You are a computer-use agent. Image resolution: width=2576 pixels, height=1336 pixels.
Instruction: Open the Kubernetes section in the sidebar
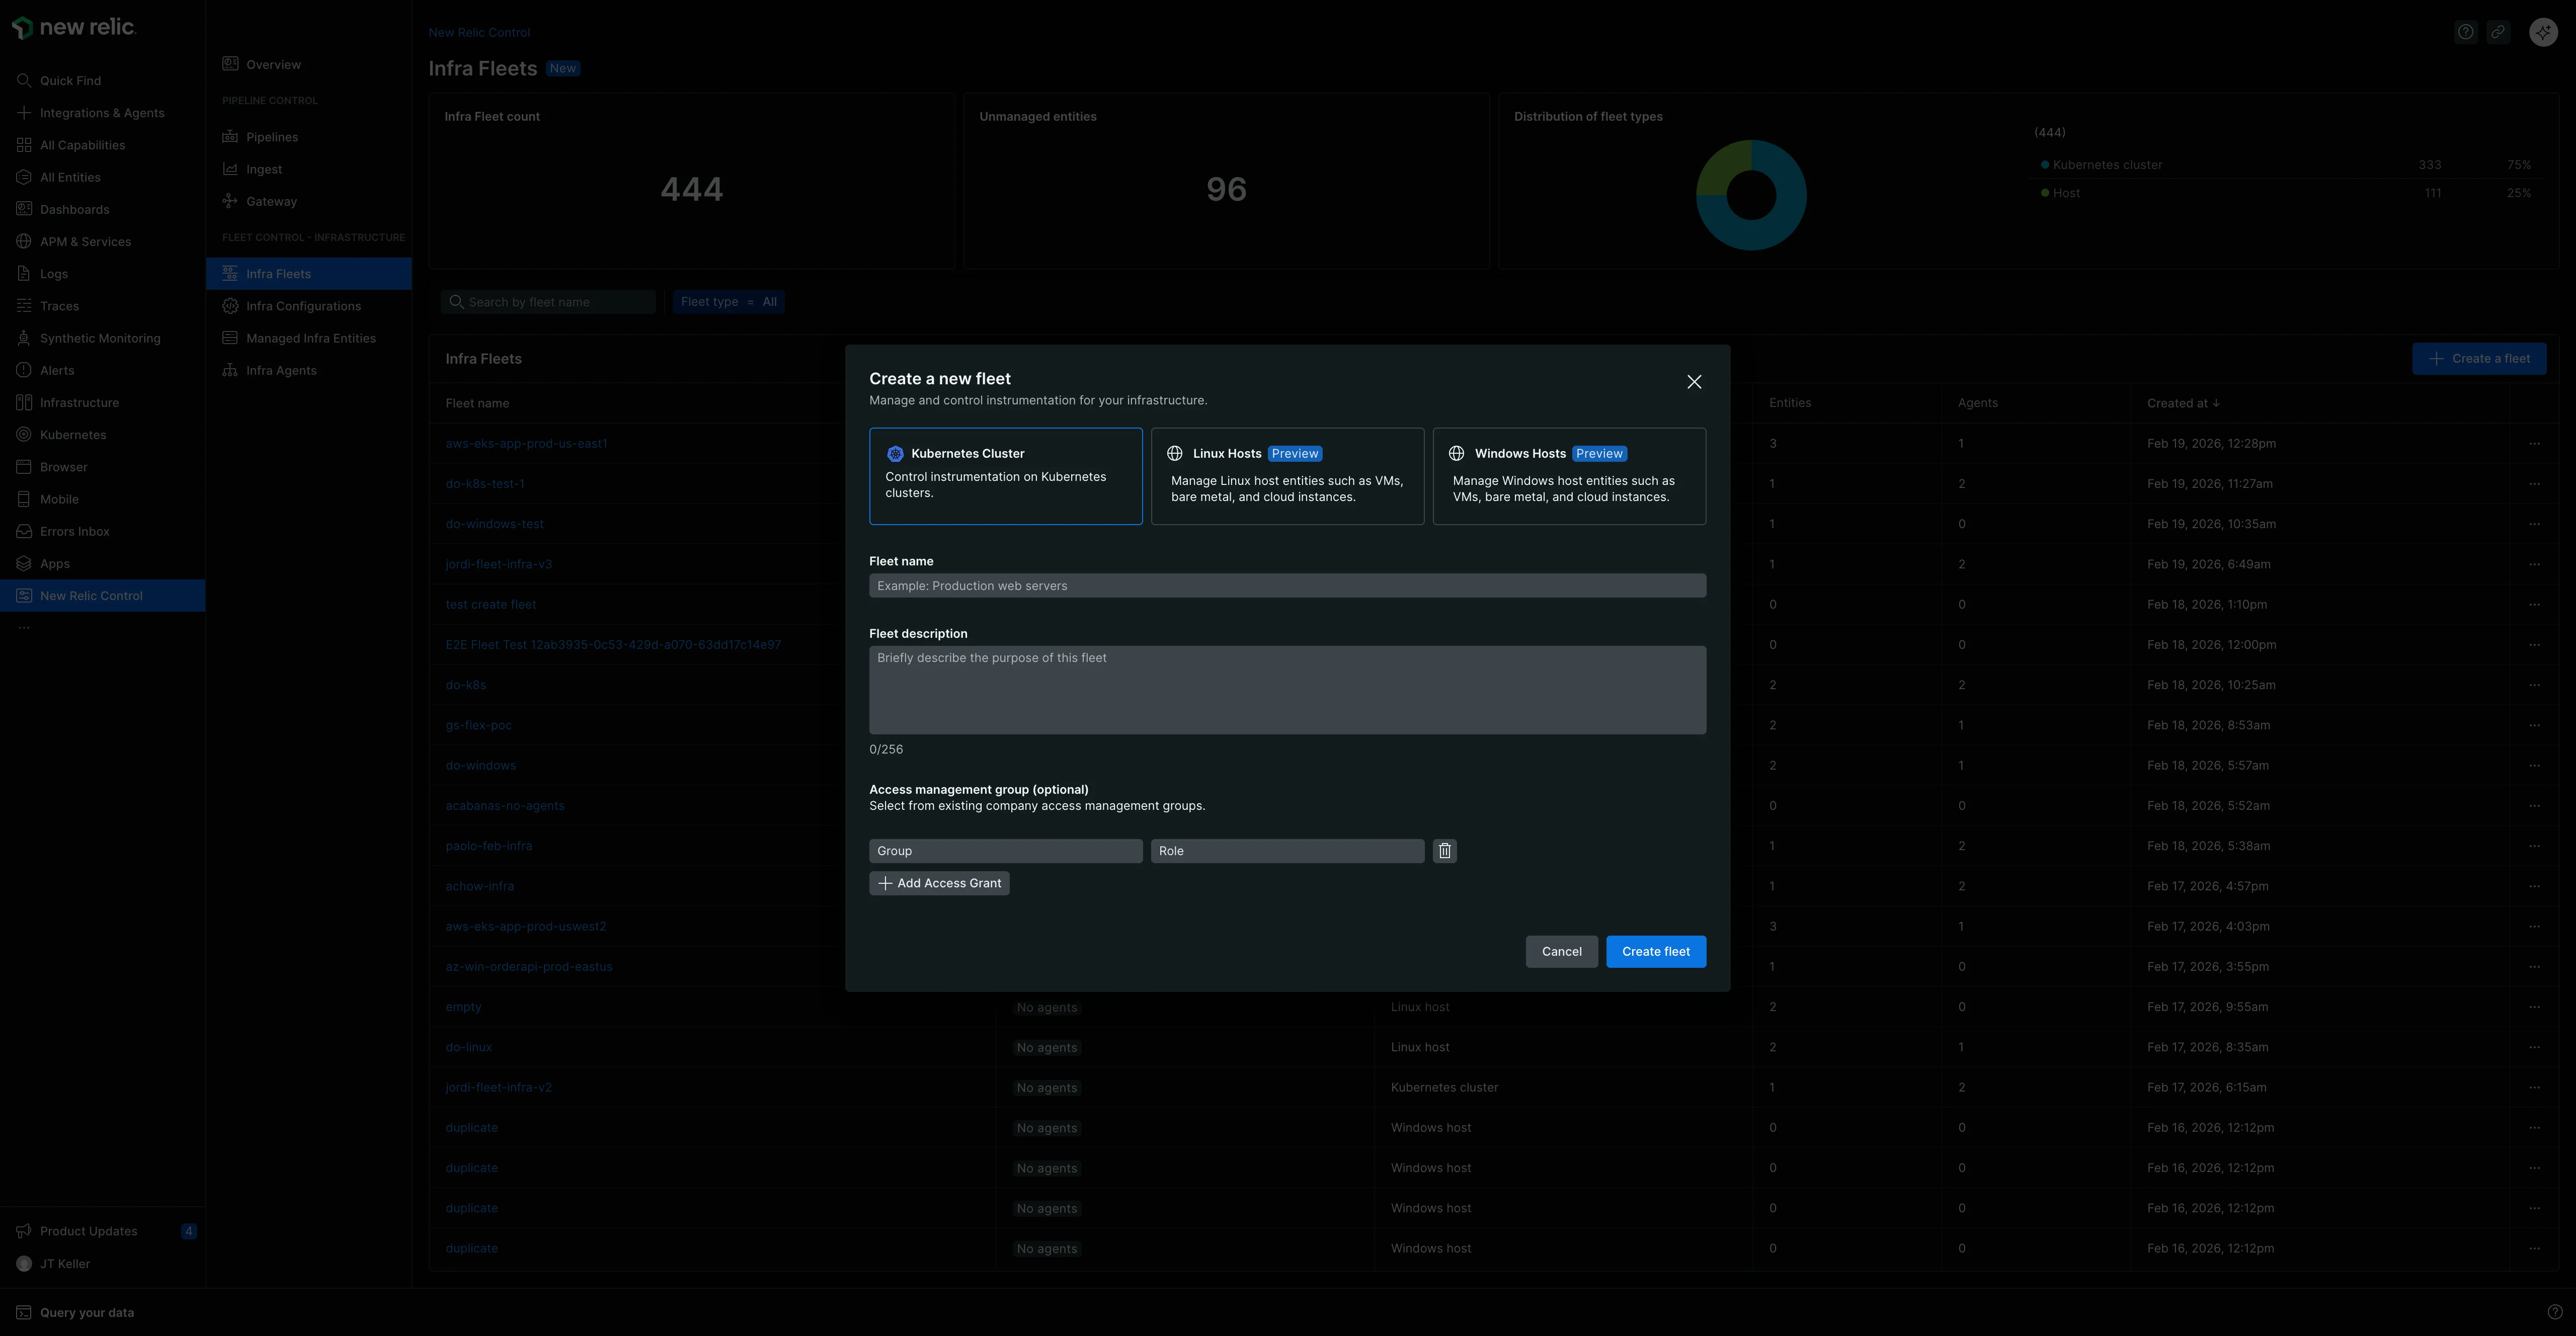(71, 434)
